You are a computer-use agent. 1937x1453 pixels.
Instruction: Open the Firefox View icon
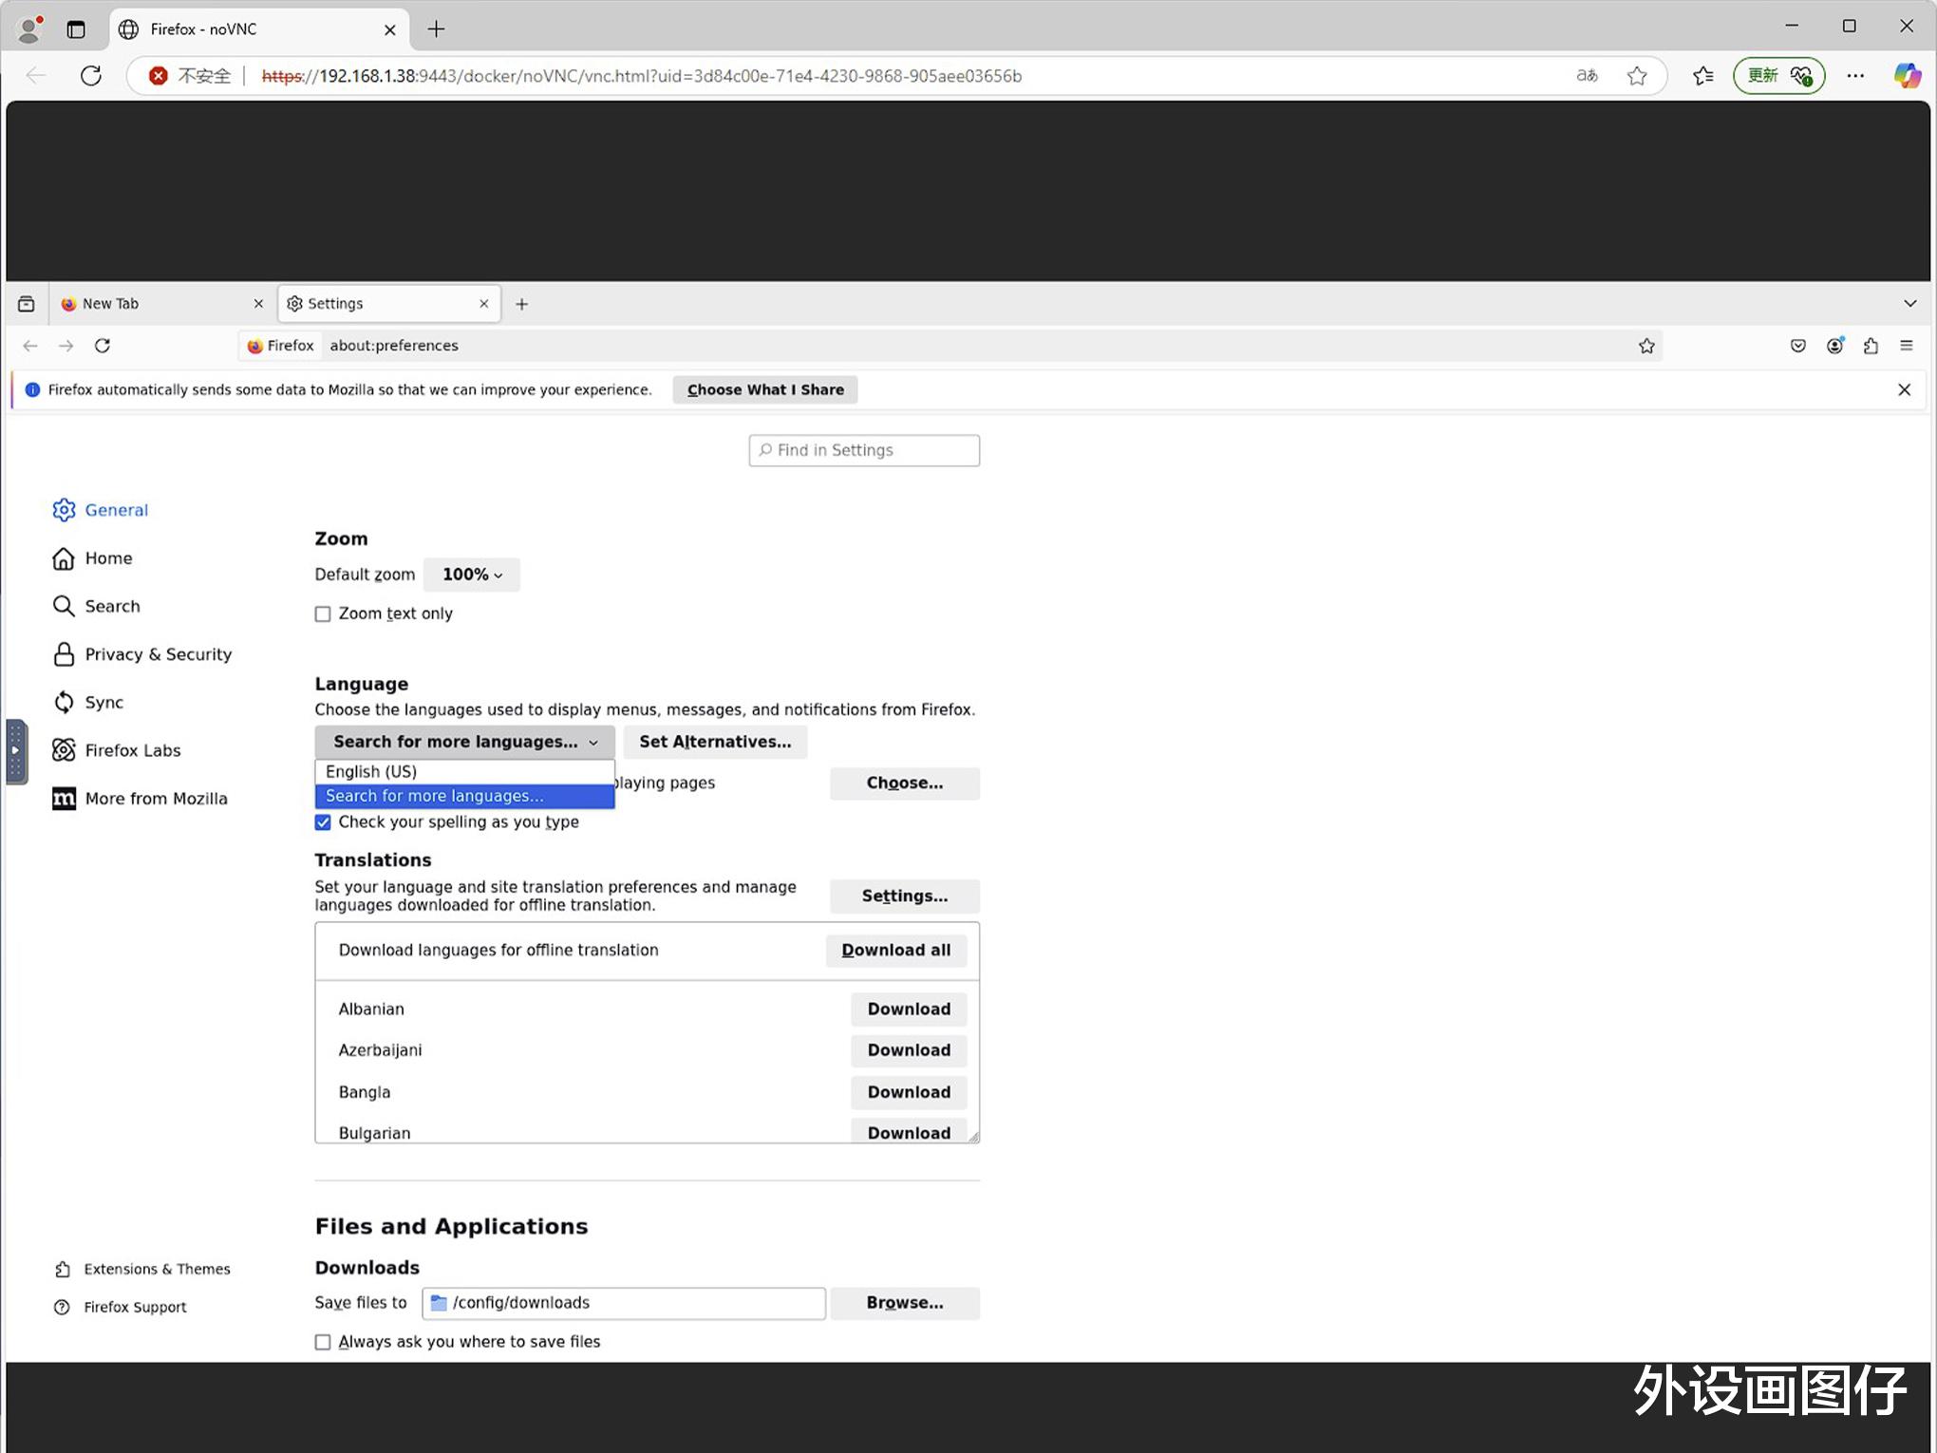pyautogui.click(x=27, y=304)
